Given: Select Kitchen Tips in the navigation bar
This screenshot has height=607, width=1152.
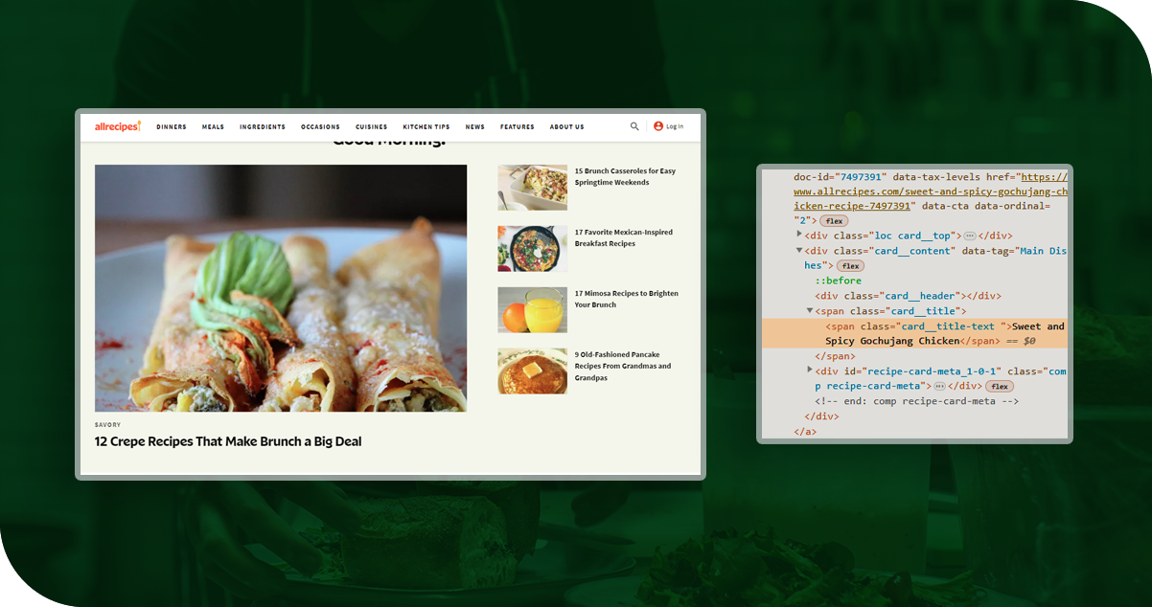Looking at the screenshot, I should [426, 126].
